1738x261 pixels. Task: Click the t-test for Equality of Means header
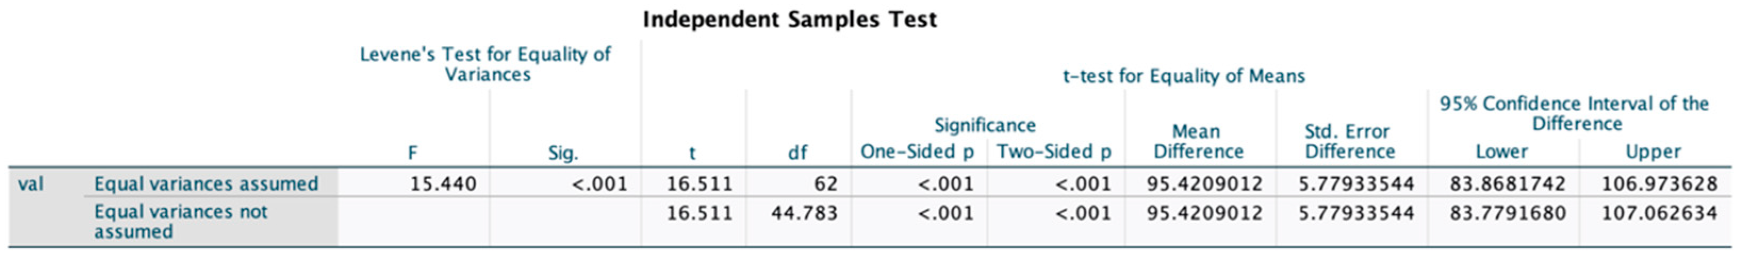[1183, 76]
